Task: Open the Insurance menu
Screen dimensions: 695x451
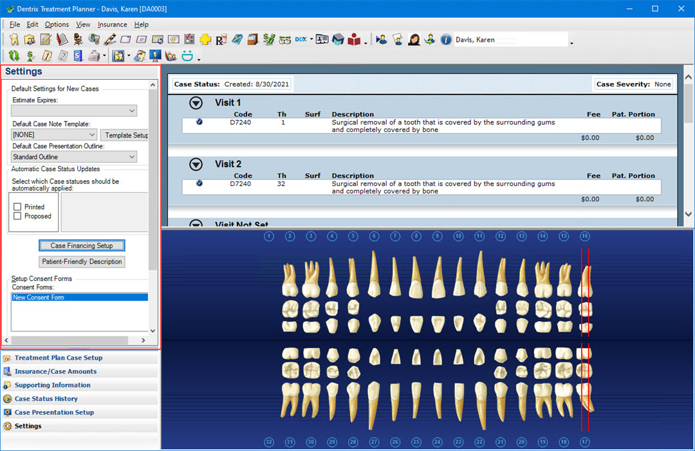Action: [112, 24]
